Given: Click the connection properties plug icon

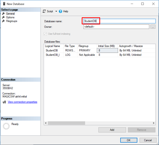Looking at the screenshot, I should [4, 102].
